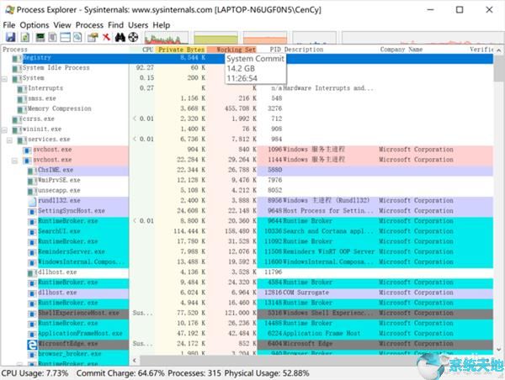Image resolution: width=505 pixels, height=380 pixels.
Task: Open the File menu
Action: [x=9, y=25]
